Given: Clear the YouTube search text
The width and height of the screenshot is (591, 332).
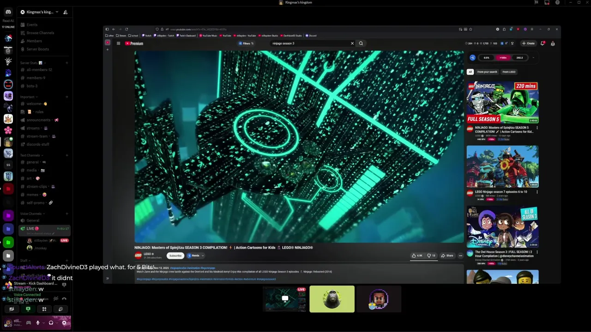Looking at the screenshot, I should click(352, 43).
